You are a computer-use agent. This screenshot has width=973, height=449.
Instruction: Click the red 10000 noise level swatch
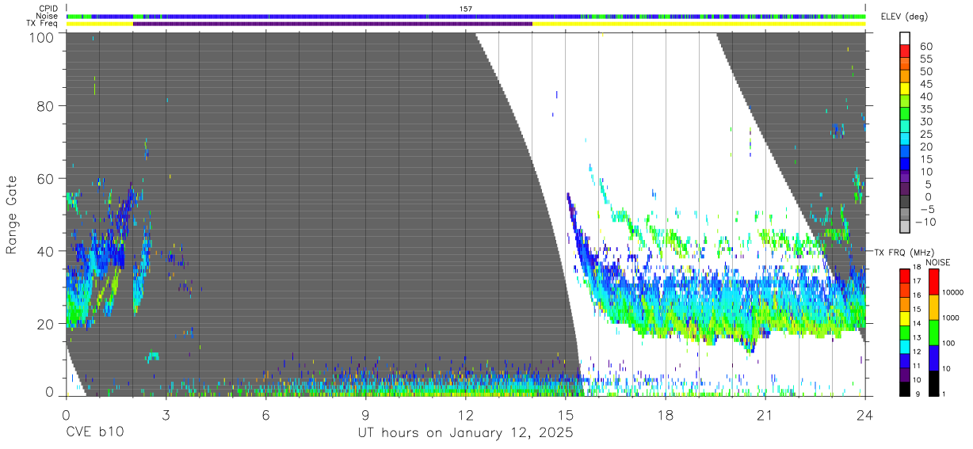pyautogui.click(x=933, y=282)
